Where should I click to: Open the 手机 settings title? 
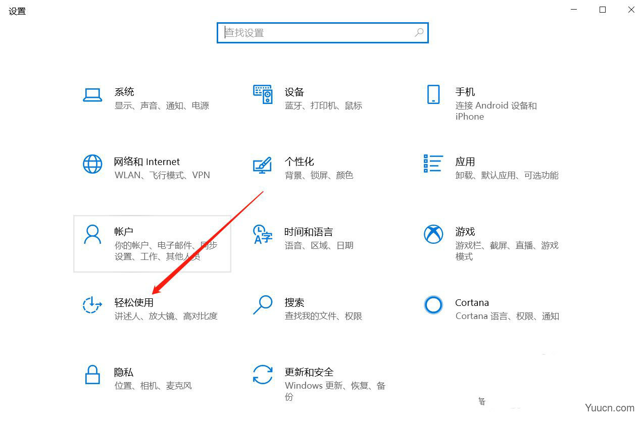pos(465,92)
